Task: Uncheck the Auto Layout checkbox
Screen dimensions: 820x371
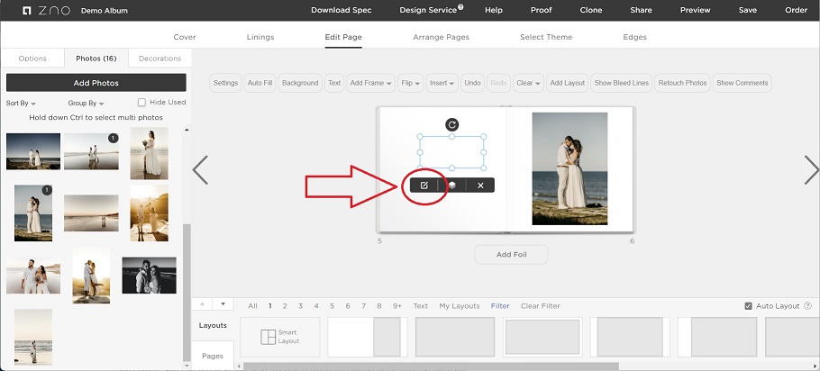Action: click(x=748, y=306)
